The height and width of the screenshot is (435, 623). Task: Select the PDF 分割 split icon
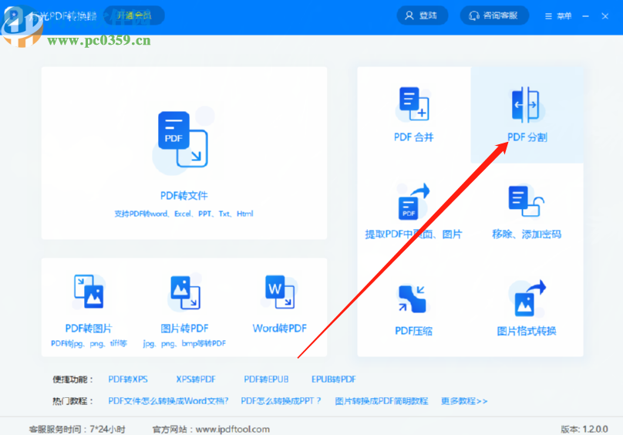tap(526, 104)
